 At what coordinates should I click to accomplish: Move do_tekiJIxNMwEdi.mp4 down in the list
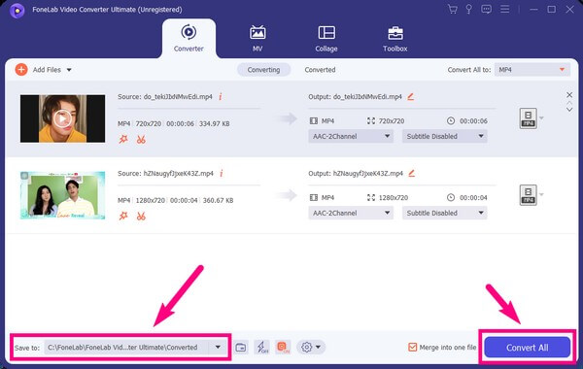[569, 110]
